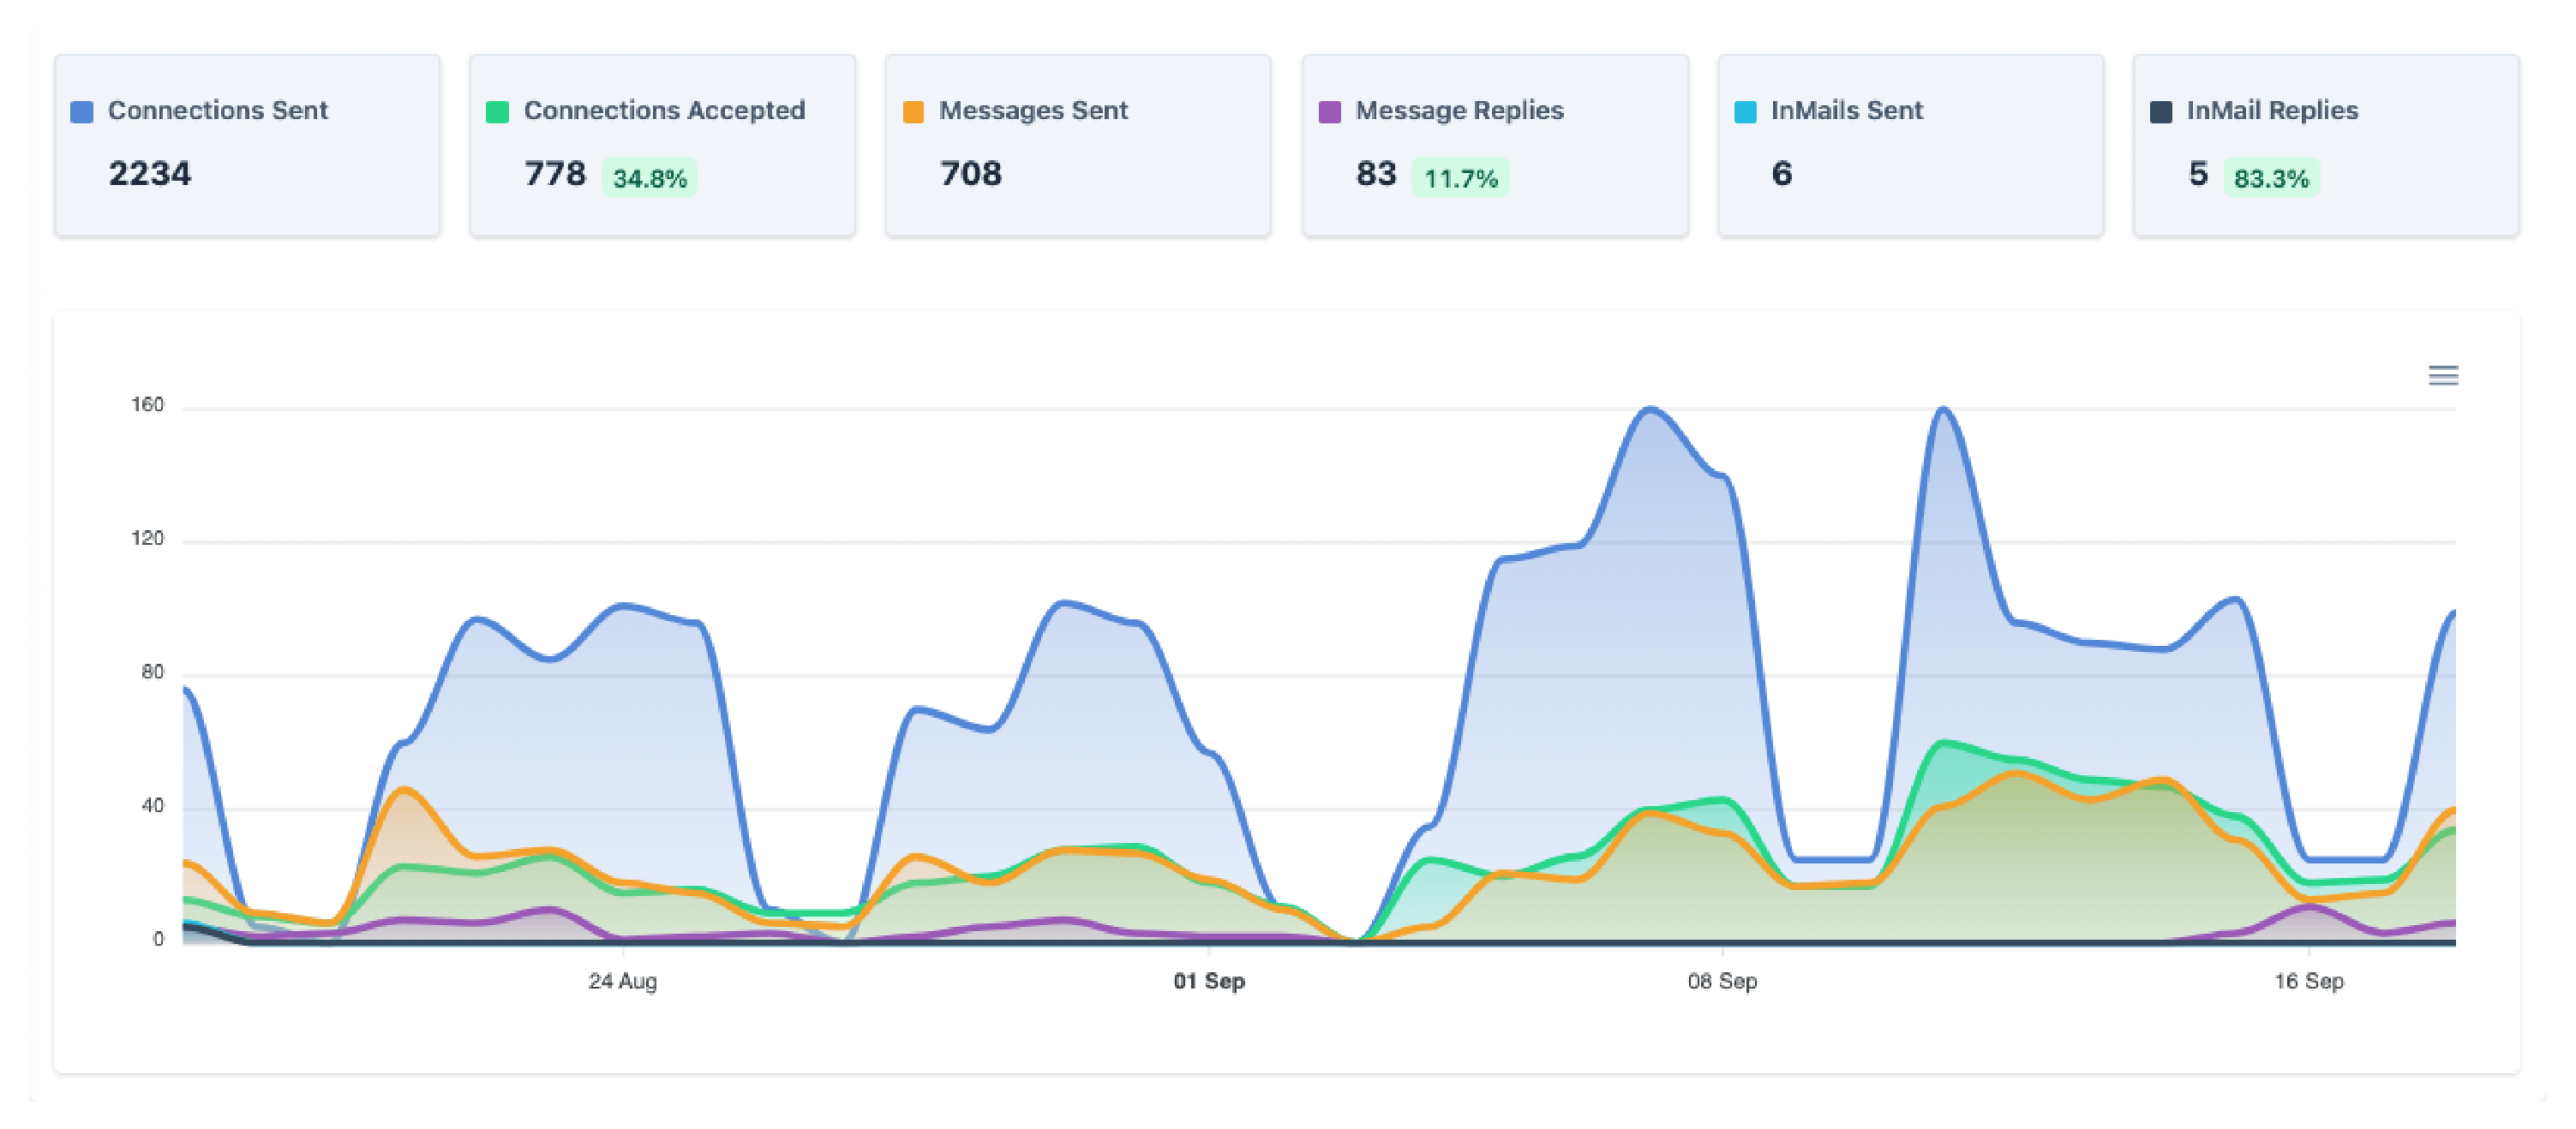Click the orange Messages Sent color swatch
The image size is (2576, 1129).
[x=913, y=112]
